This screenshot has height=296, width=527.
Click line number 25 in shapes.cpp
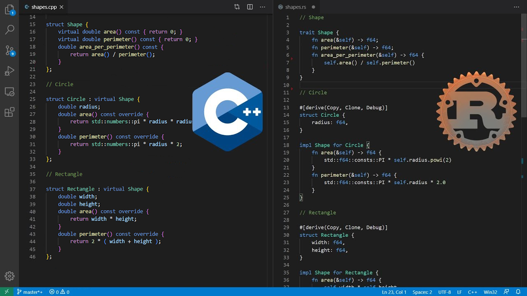click(x=33, y=99)
